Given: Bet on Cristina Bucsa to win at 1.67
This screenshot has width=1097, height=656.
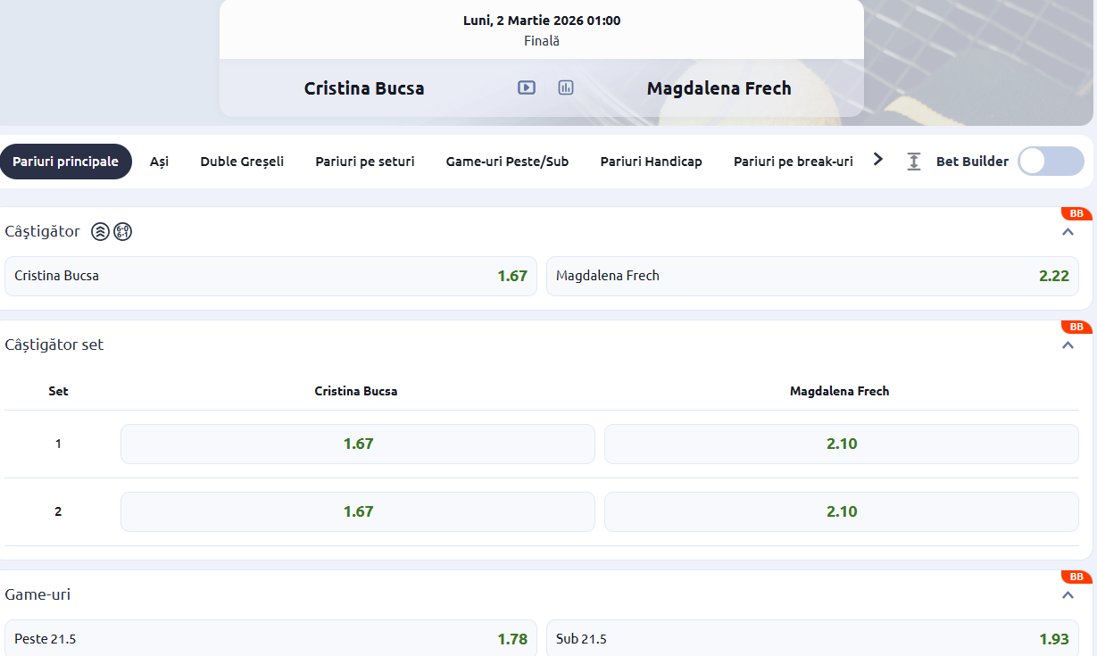Looking at the screenshot, I should (270, 276).
